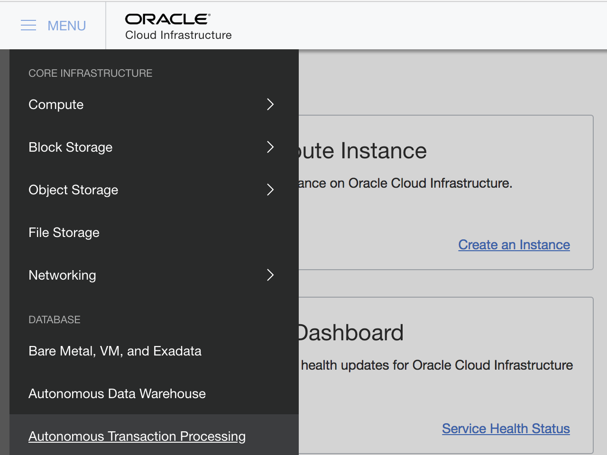
Task: Click 'ance on Oracle Cloud Infrastructure.' text
Action: point(405,183)
